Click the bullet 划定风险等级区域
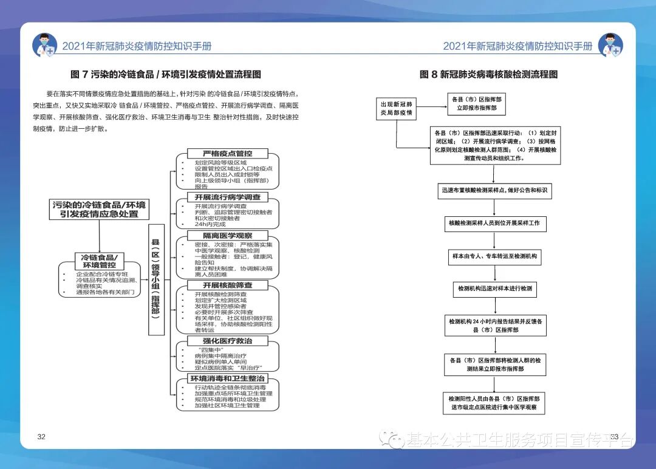Image resolution: width=656 pixels, height=469 pixels. point(220,163)
